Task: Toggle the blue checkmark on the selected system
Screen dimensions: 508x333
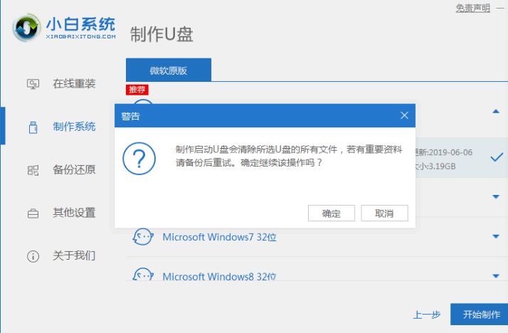Action: [497, 157]
